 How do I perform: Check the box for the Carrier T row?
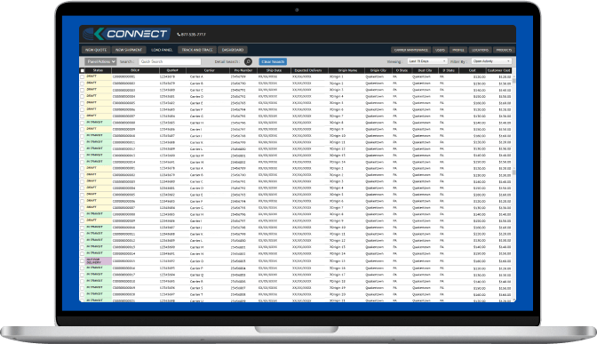coord(82,294)
